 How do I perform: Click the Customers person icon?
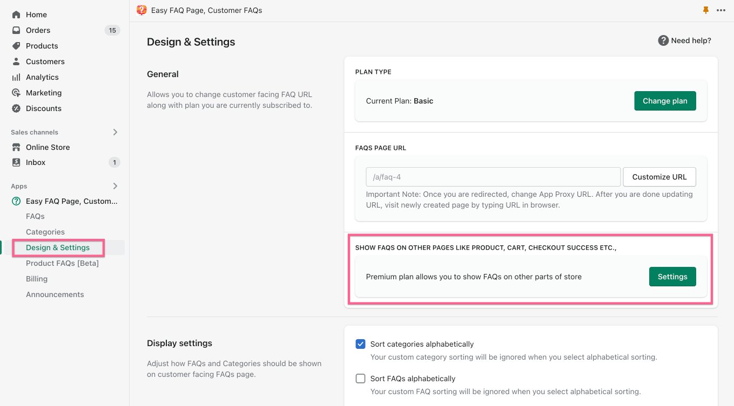[16, 61]
